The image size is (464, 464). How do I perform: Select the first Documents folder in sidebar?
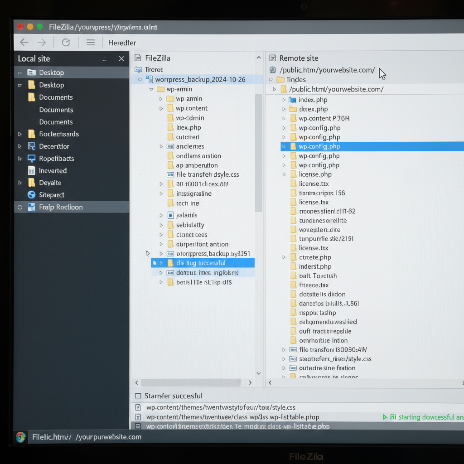(56, 97)
